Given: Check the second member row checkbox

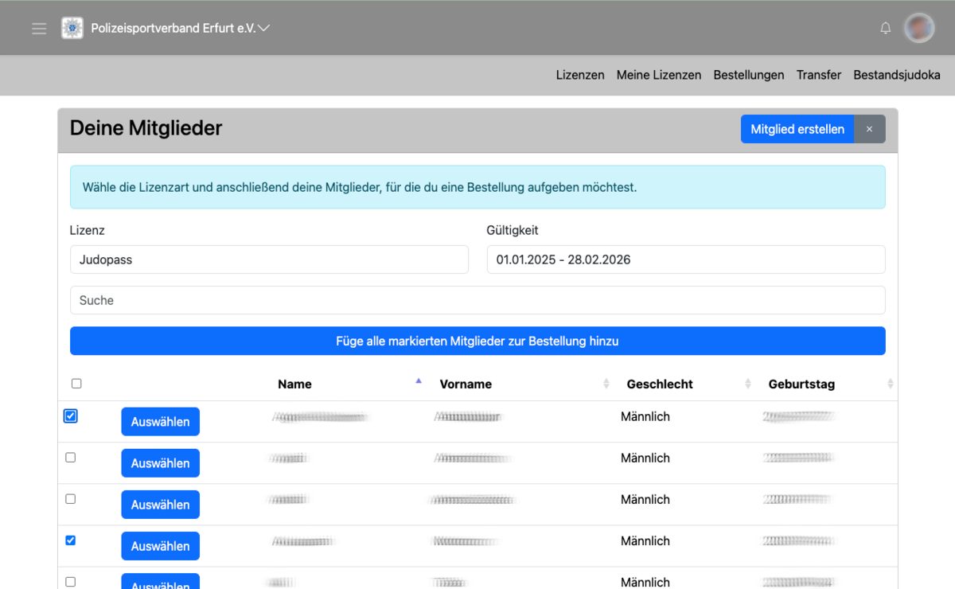Looking at the screenshot, I should [x=71, y=458].
